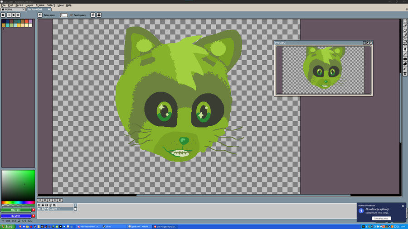Switch to the Home tab

click(x=13, y=10)
